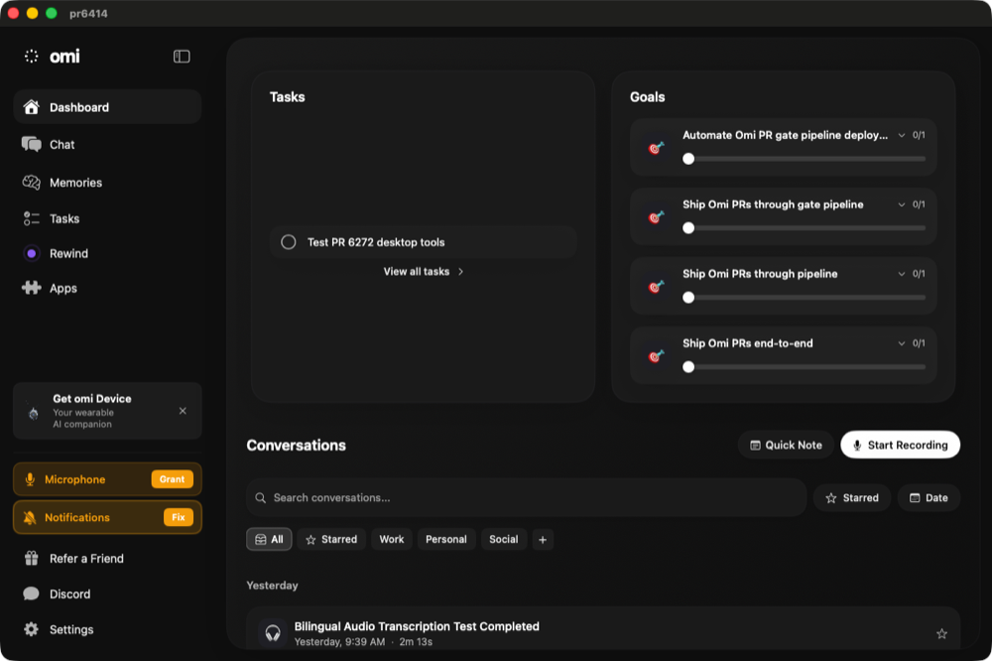Click the purple Rewind icon
992x661 pixels.
[31, 253]
